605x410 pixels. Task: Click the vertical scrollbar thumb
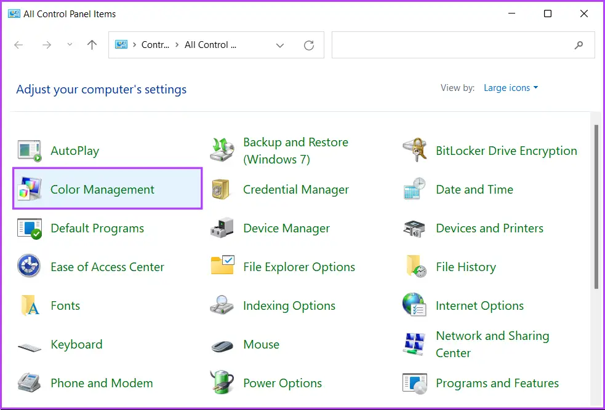tap(596, 206)
